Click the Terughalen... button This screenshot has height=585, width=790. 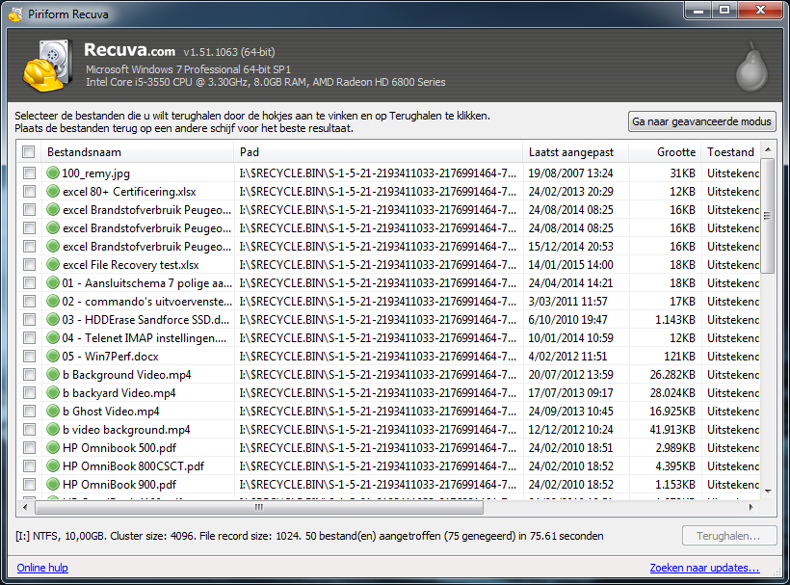[x=728, y=536]
